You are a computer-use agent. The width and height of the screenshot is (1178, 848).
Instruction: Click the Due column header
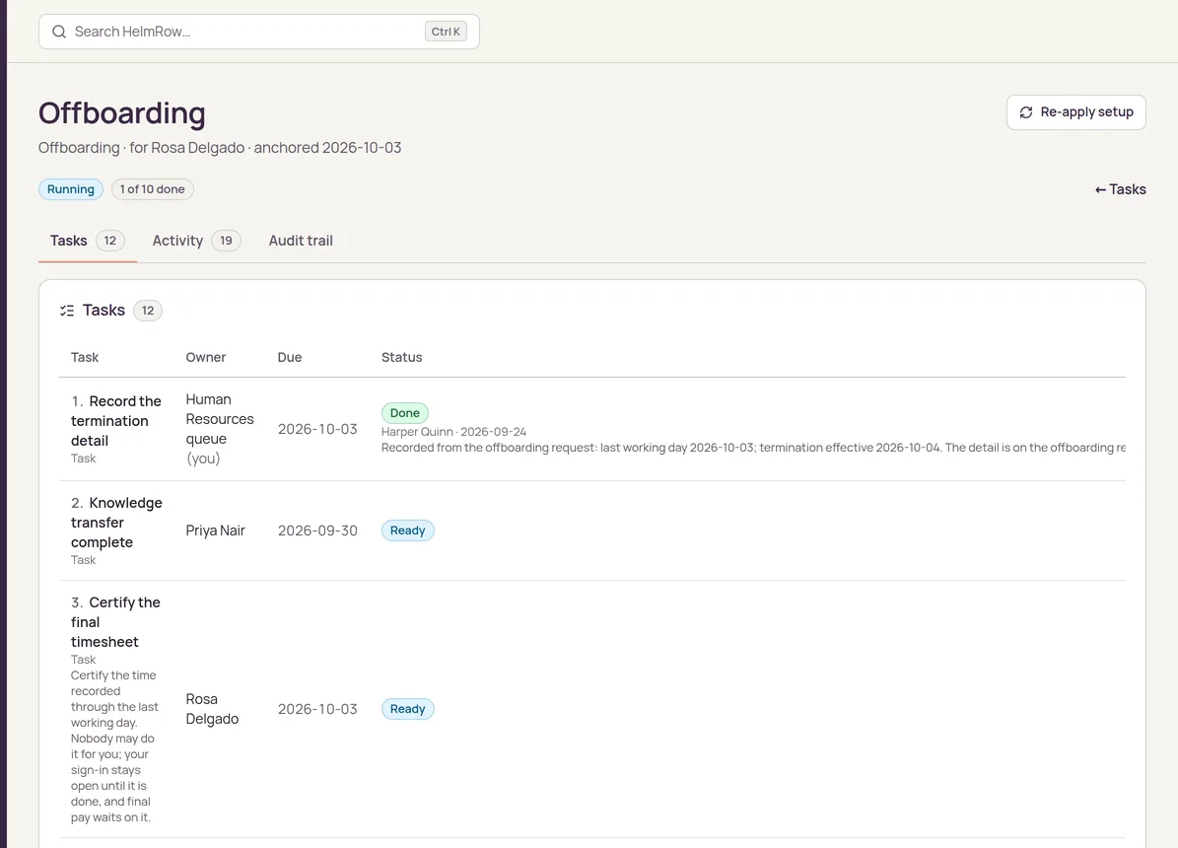pyautogui.click(x=289, y=357)
